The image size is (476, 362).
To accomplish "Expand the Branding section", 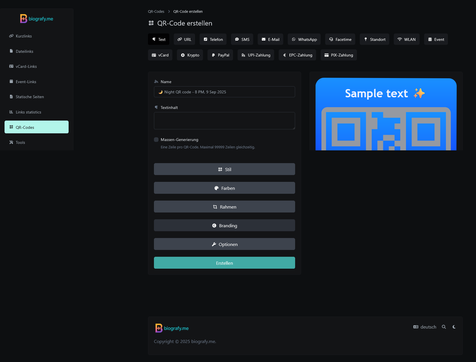I will (x=225, y=225).
